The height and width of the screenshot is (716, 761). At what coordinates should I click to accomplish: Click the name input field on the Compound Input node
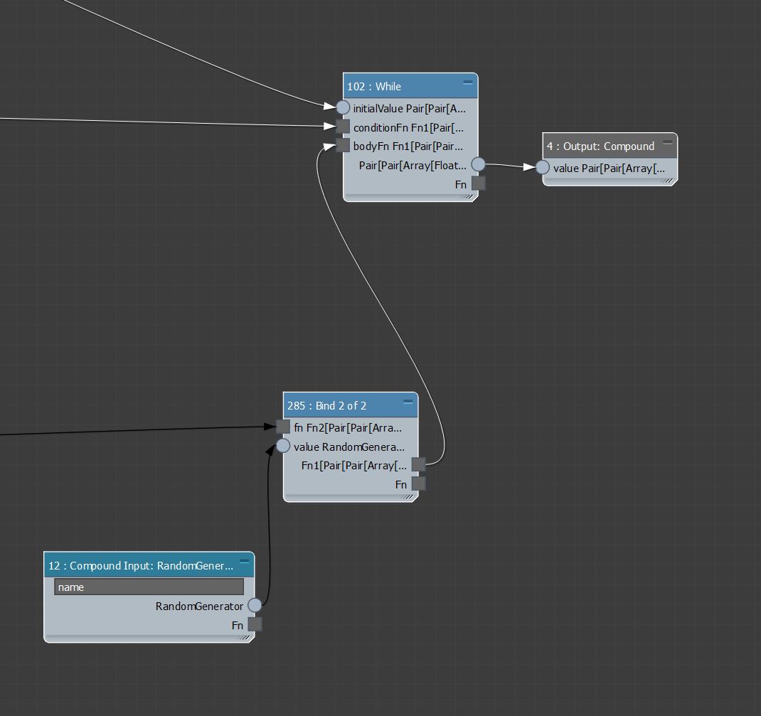[x=149, y=587]
